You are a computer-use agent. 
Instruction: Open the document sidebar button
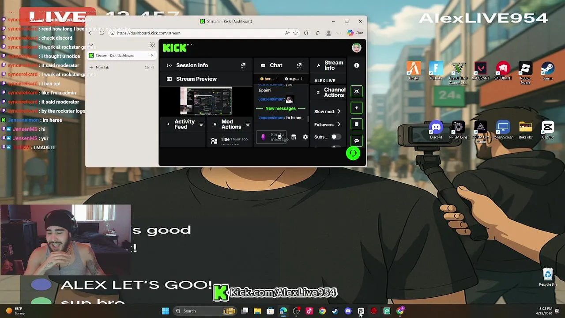point(357,125)
